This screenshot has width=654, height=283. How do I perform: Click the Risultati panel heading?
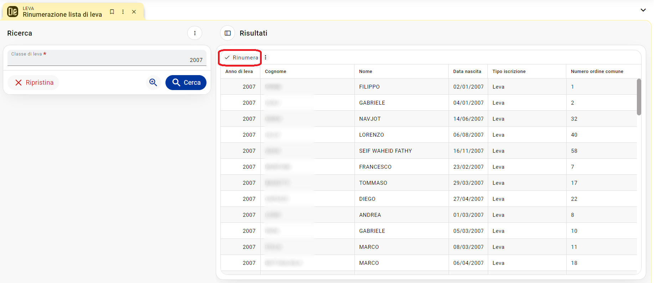(x=254, y=33)
